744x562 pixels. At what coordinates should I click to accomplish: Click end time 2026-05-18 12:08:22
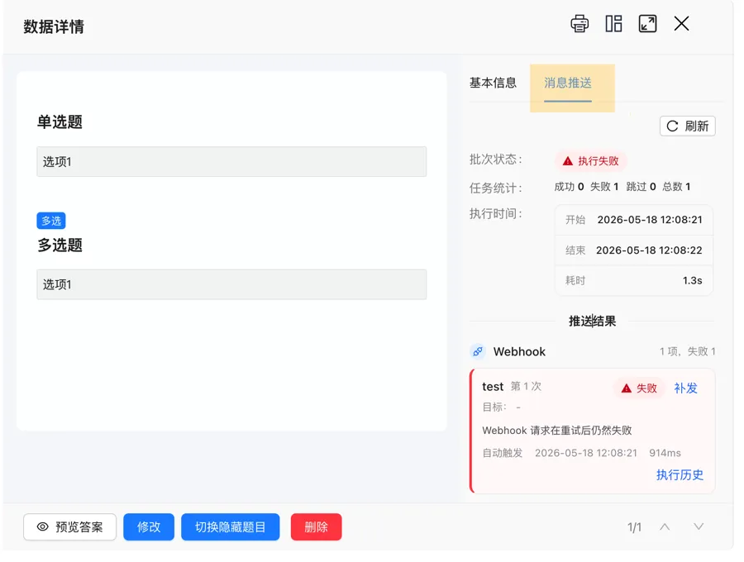[649, 250]
